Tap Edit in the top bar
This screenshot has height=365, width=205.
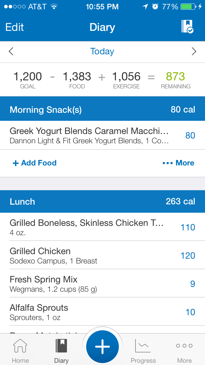[15, 27]
